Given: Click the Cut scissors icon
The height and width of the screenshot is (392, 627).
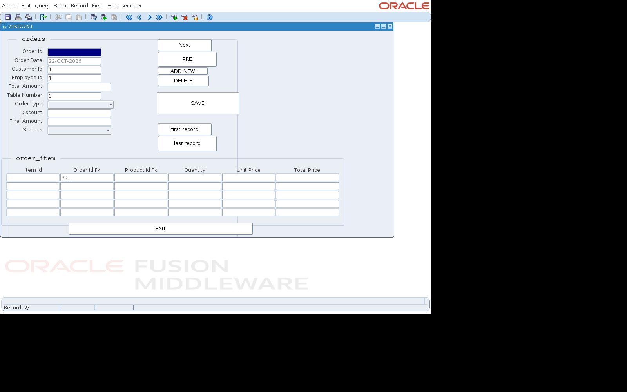Looking at the screenshot, I should pyautogui.click(x=58, y=17).
